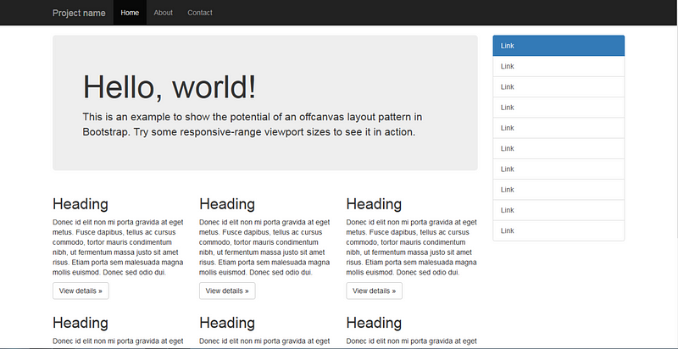Go to the About page
678x349 pixels.
(x=163, y=13)
